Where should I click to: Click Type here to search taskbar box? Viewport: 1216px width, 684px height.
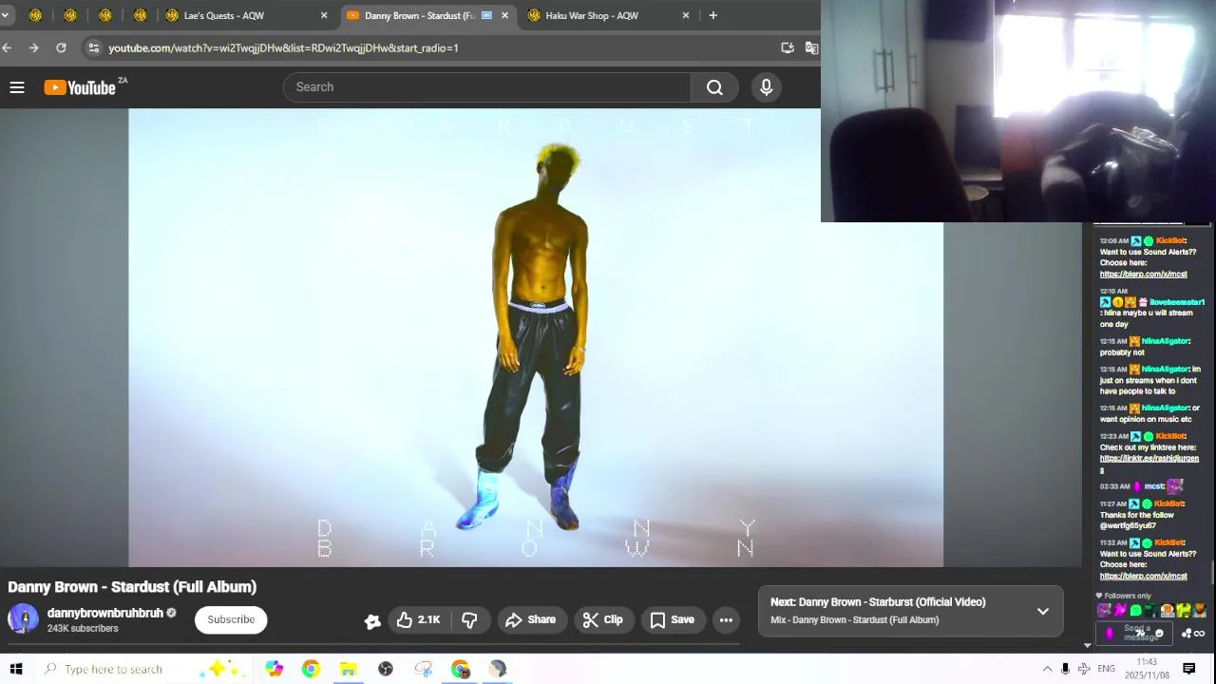(x=144, y=669)
